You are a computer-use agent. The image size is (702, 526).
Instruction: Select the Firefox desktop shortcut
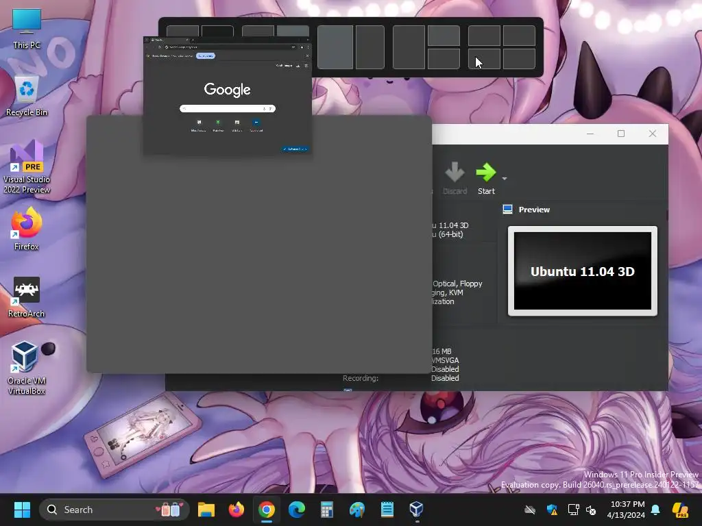pyautogui.click(x=27, y=229)
